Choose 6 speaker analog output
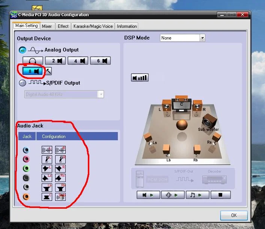 pos(100,61)
